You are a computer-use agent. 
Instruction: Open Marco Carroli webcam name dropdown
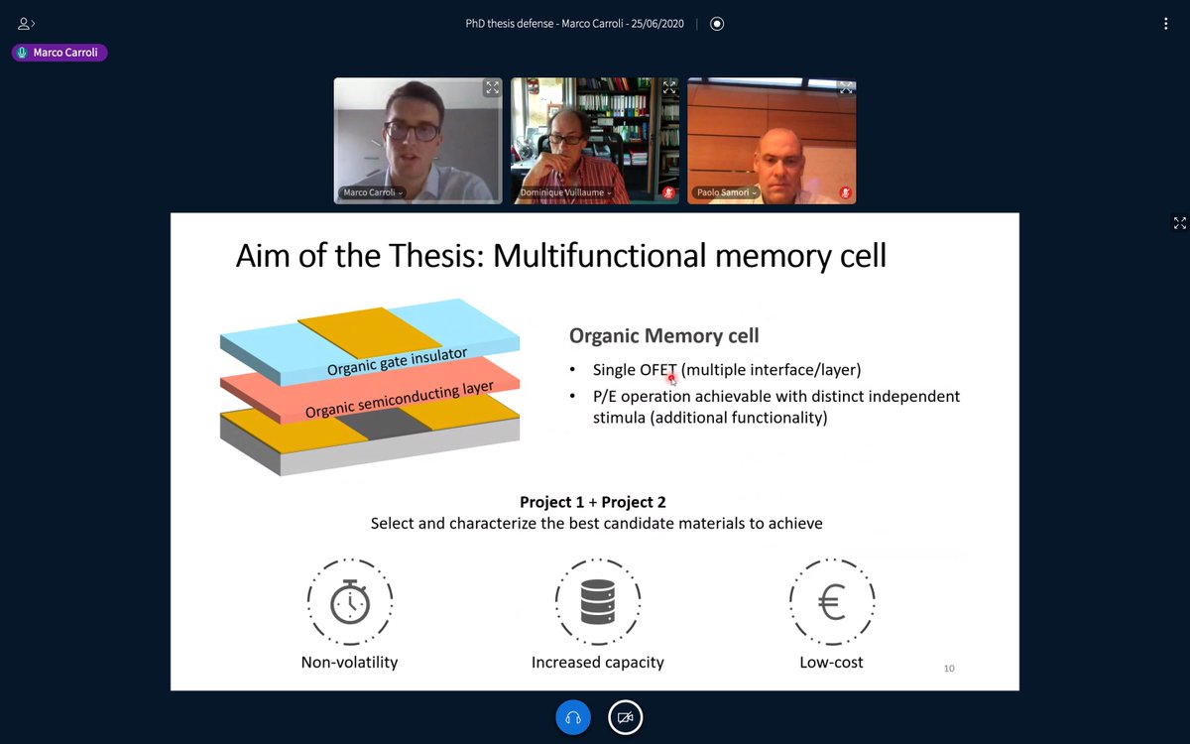tap(372, 192)
